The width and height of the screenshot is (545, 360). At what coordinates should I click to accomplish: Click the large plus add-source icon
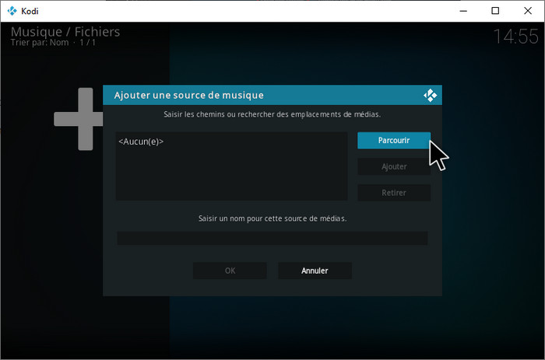point(78,119)
